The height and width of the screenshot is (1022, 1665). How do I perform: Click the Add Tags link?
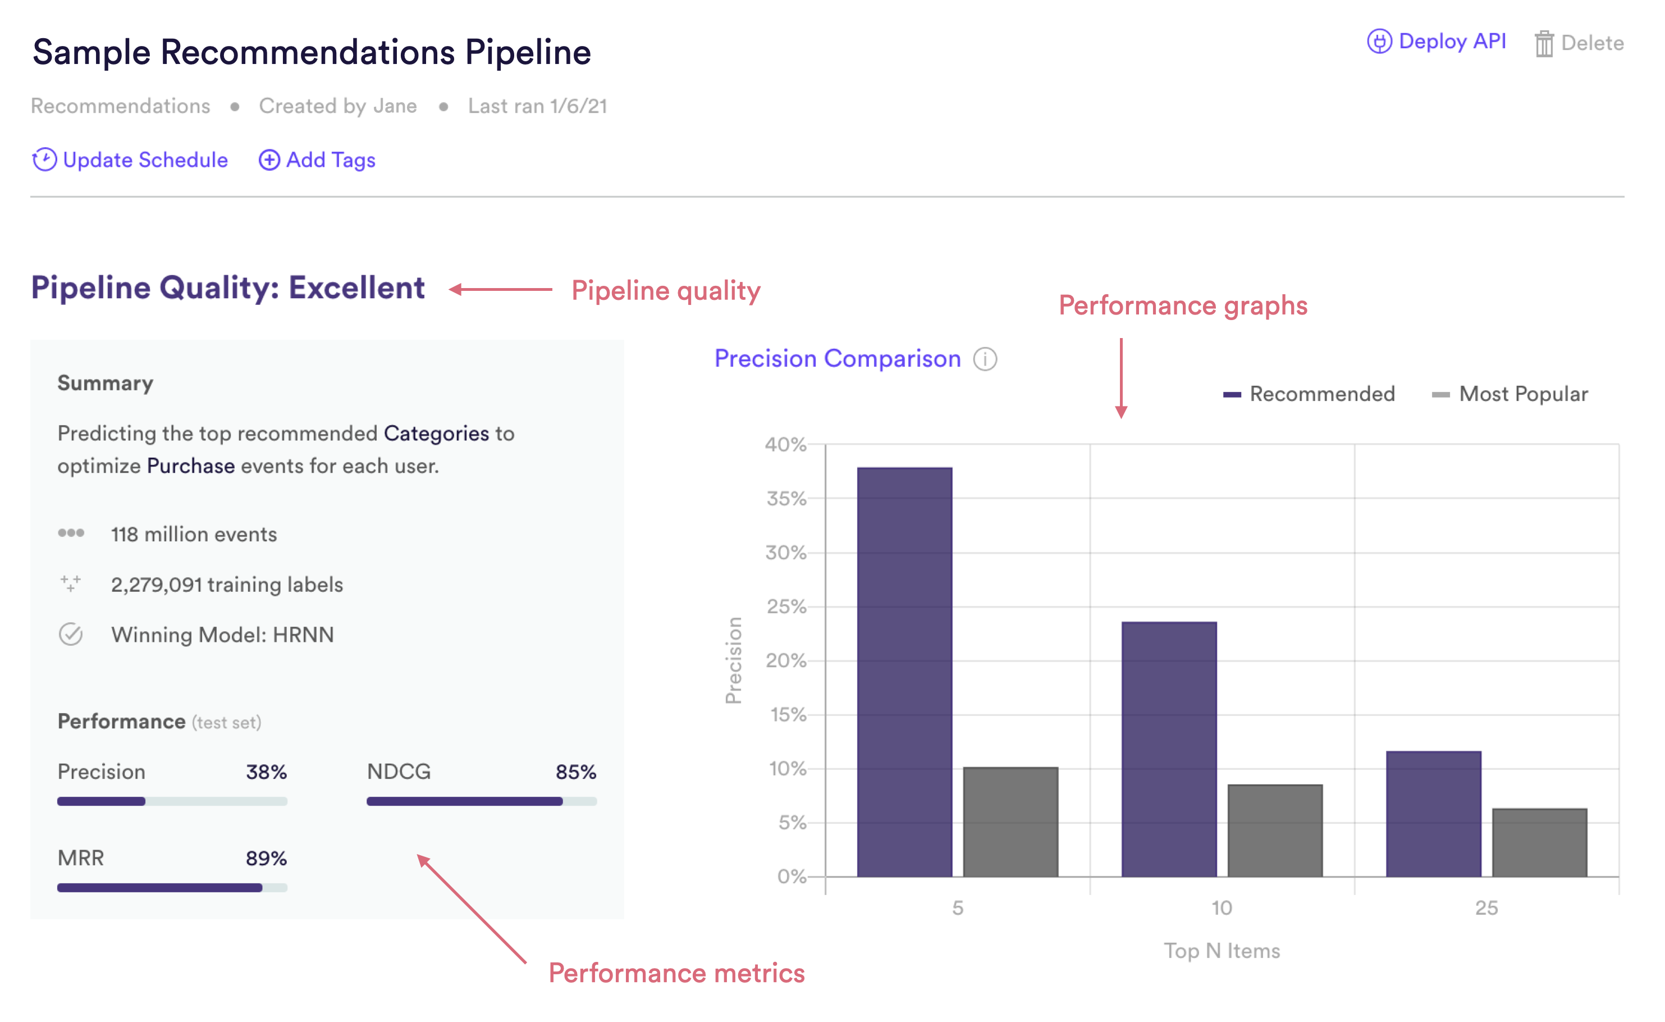click(331, 160)
